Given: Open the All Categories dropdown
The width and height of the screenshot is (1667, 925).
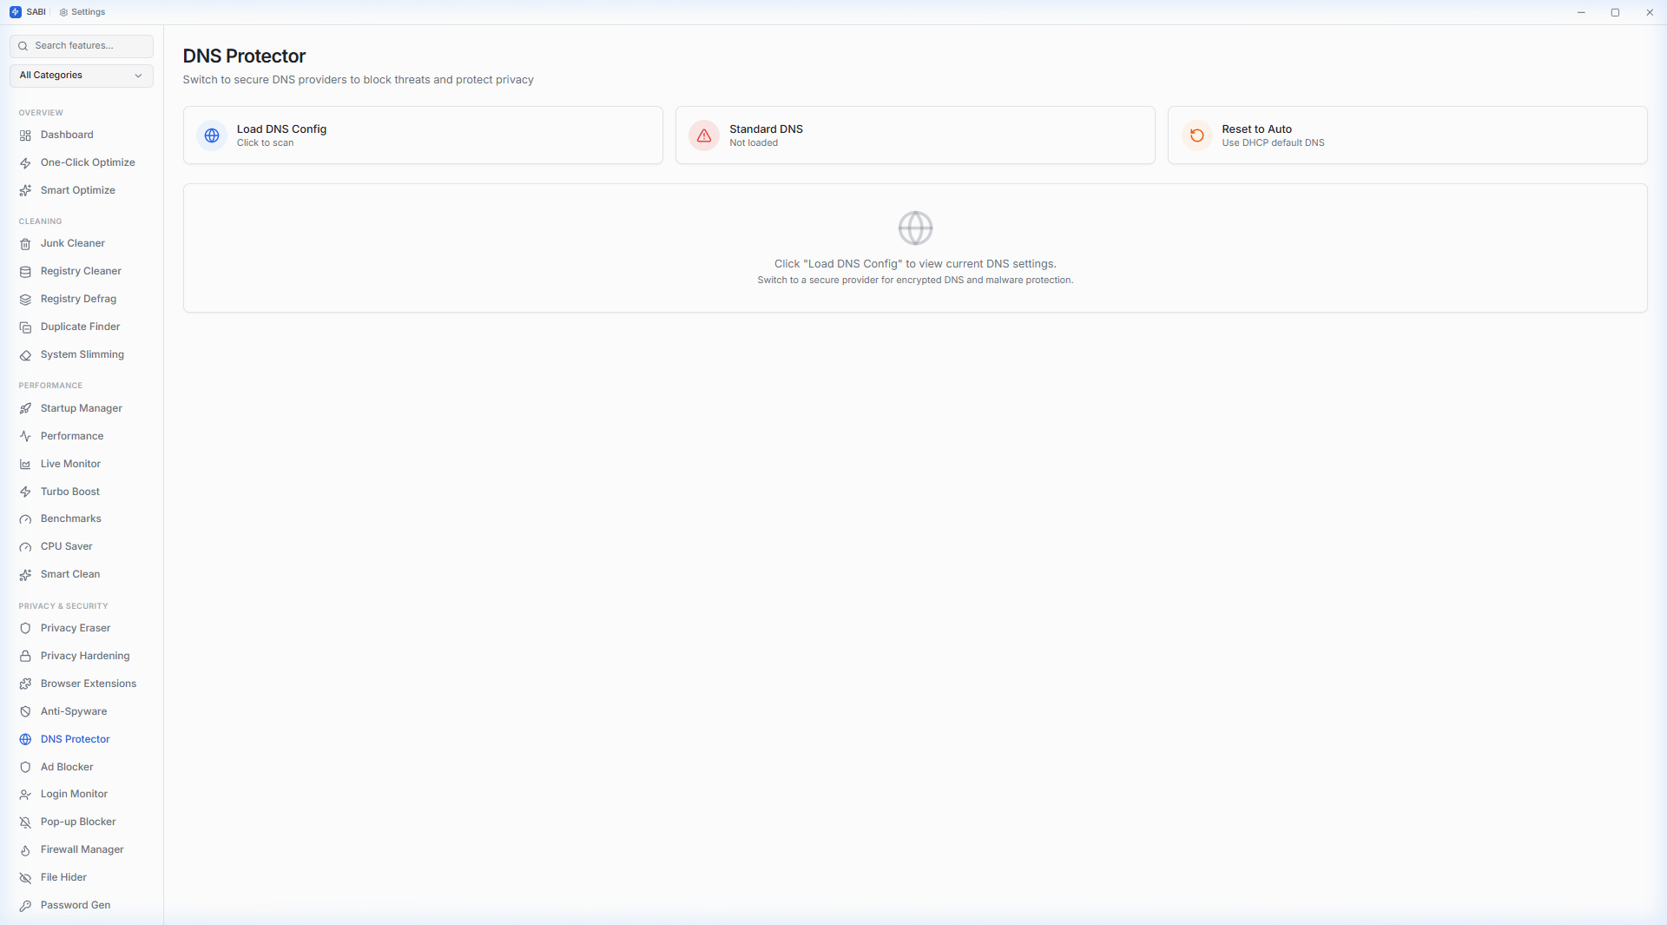Looking at the screenshot, I should pos(82,76).
